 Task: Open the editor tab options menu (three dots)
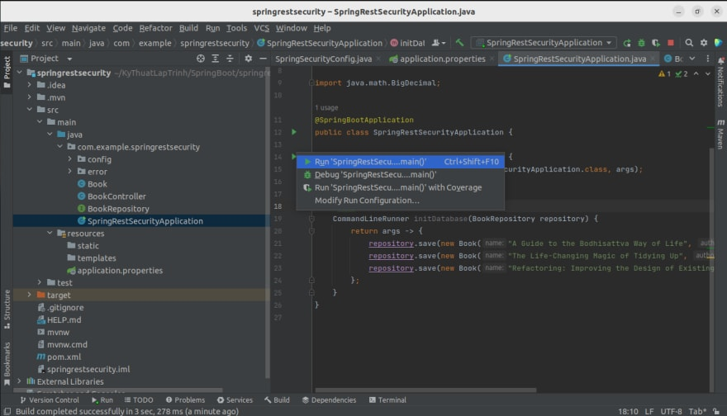pyautogui.click(x=707, y=59)
